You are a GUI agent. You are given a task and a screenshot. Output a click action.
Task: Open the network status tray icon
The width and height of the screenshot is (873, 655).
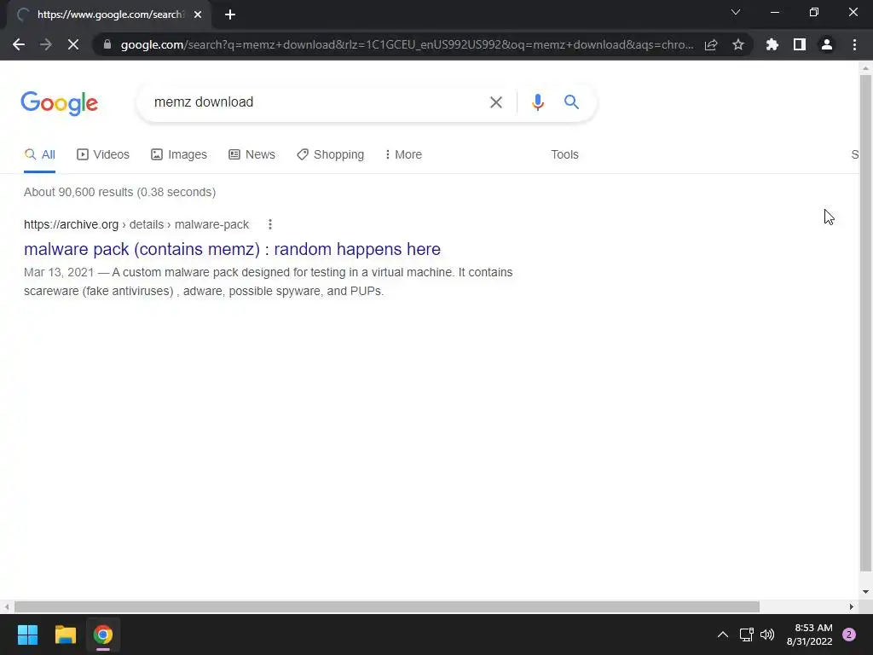coord(746,635)
